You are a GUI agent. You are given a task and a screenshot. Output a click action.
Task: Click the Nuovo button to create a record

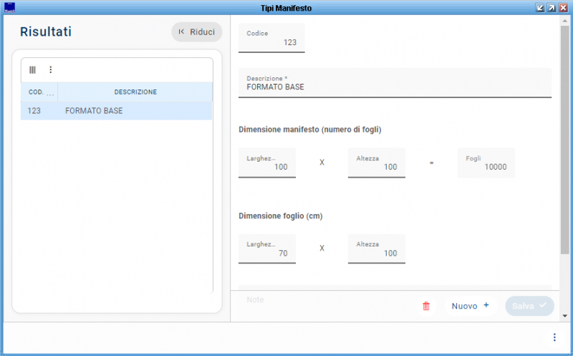coord(470,306)
